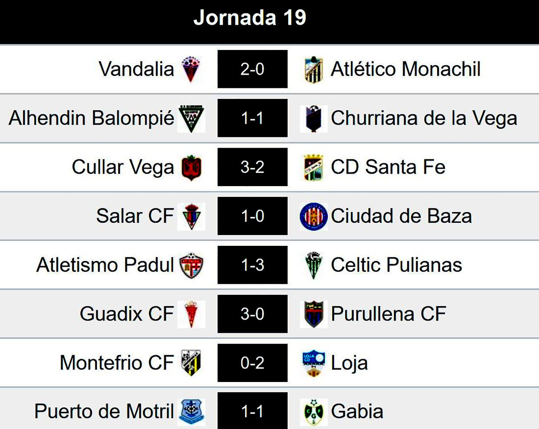The image size is (539, 429).
Task: Select the Guadix CF team name
Action: [127, 314]
